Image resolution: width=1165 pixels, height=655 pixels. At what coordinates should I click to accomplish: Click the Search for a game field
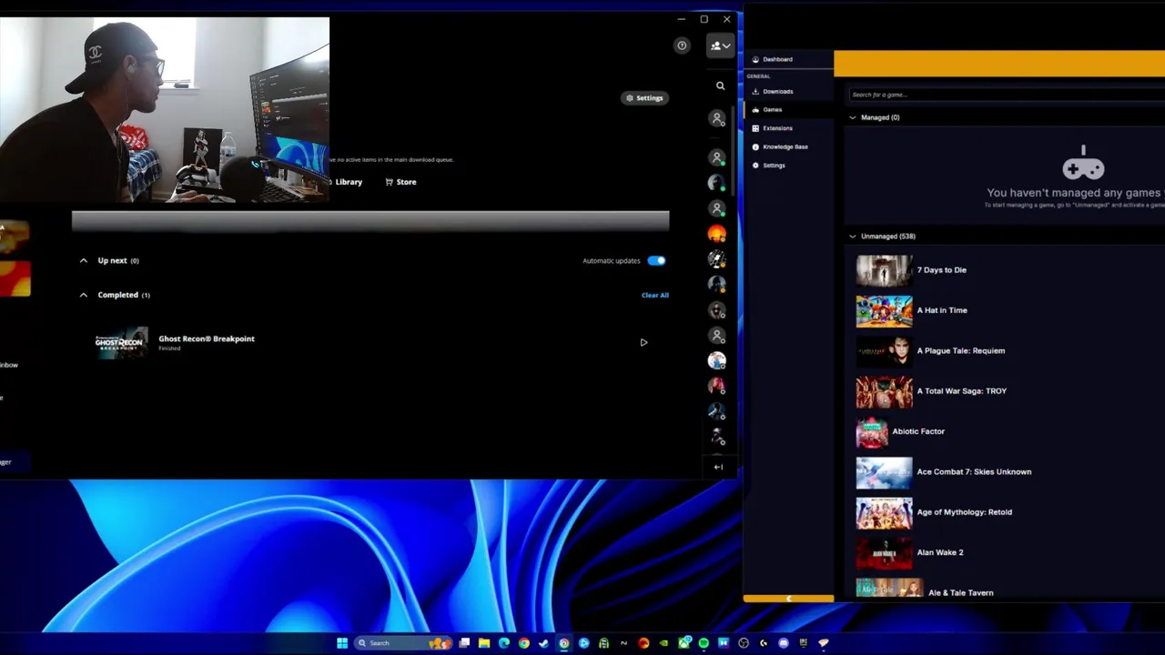coord(1006,95)
